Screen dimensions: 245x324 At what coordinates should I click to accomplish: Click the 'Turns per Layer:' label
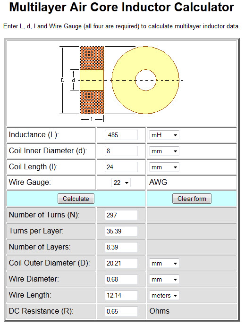(x=36, y=231)
